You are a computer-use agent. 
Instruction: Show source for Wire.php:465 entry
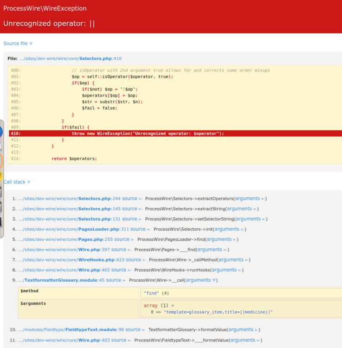click(121, 270)
